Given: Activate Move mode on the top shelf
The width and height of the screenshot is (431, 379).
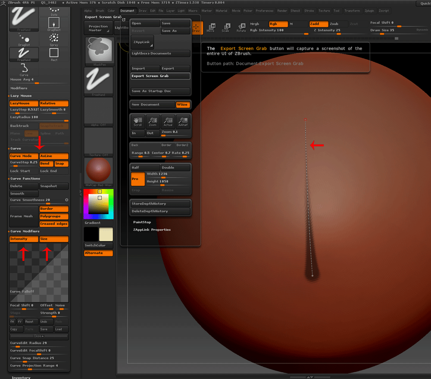Looking at the screenshot, I should [x=211, y=28].
